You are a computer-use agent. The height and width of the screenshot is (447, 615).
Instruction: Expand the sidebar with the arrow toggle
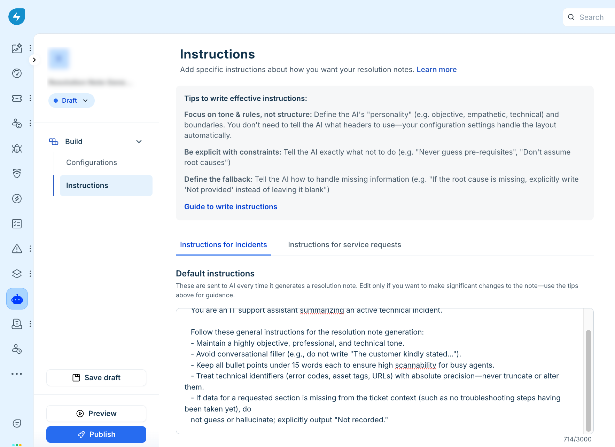[34, 60]
